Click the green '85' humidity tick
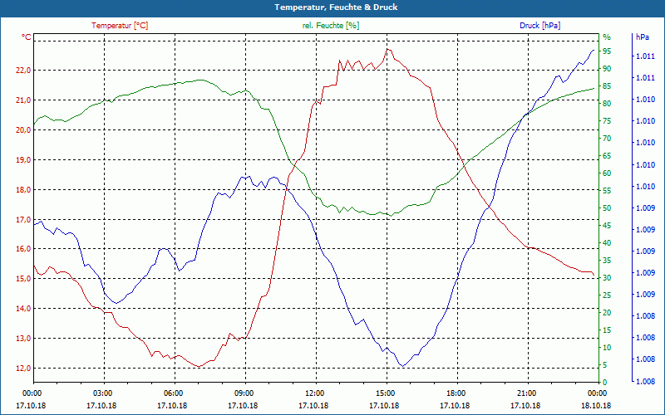 [x=607, y=86]
